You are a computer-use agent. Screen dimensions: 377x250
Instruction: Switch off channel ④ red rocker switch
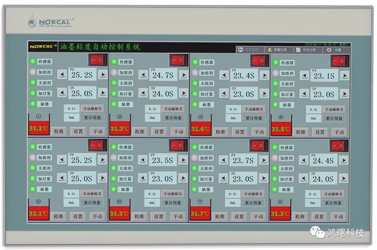(339, 61)
